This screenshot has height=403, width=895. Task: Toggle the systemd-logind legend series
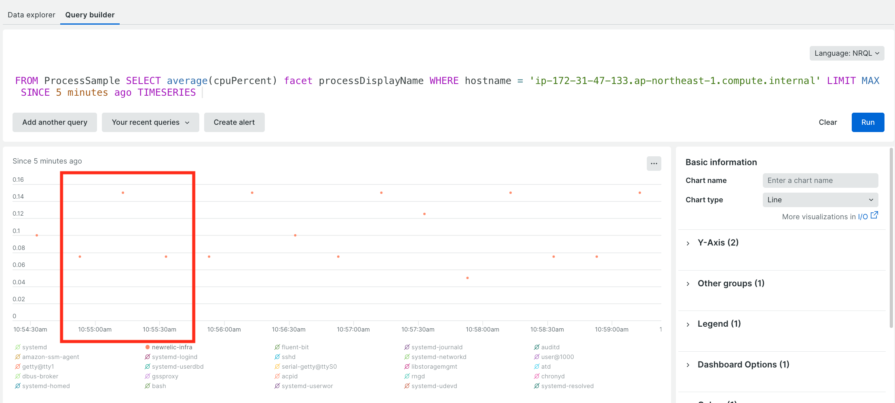pos(171,357)
